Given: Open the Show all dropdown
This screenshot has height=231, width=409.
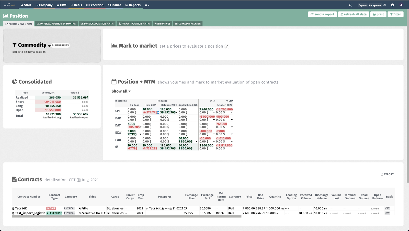Looking at the screenshot, I should click(x=121, y=91).
